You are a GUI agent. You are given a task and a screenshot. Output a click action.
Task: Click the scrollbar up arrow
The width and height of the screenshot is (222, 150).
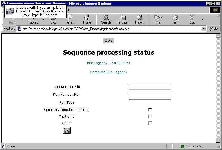click(218, 36)
